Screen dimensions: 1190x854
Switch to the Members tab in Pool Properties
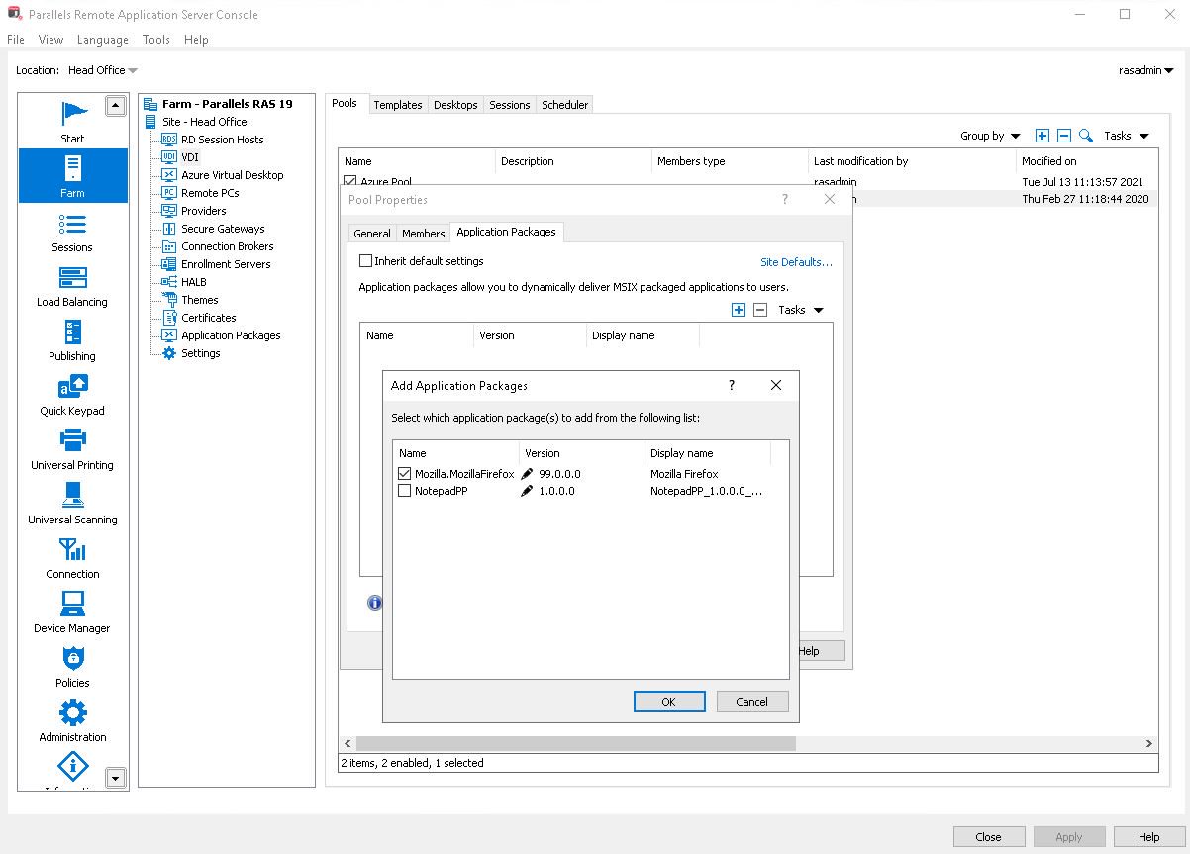(x=423, y=234)
